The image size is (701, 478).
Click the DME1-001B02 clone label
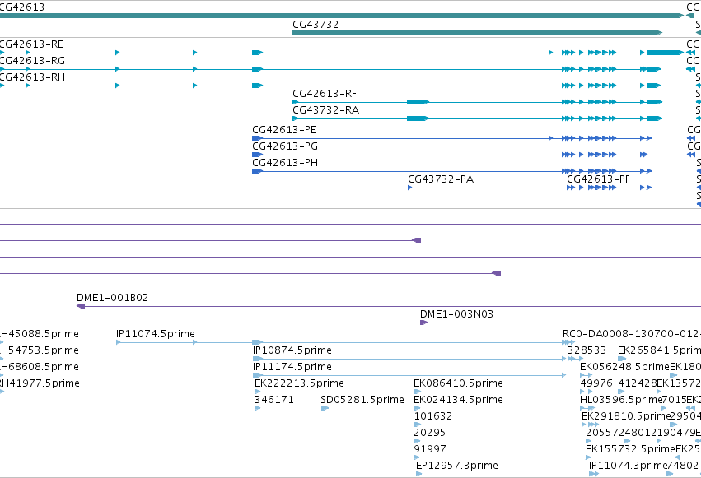click(x=112, y=298)
